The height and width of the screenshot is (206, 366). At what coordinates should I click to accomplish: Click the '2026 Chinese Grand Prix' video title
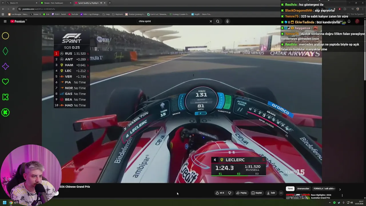[x=74, y=187]
